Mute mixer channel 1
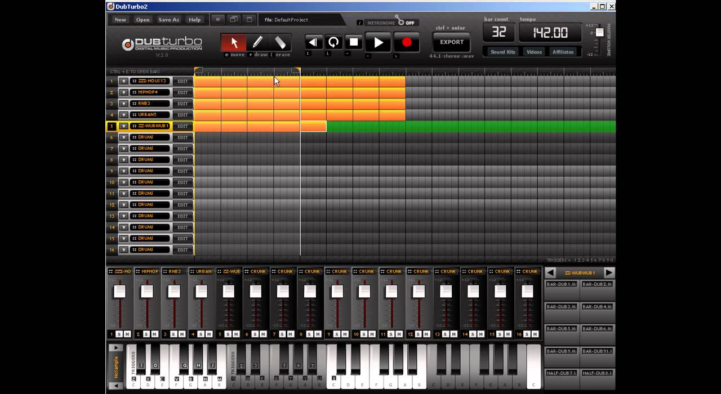The image size is (721, 394). coord(127,334)
